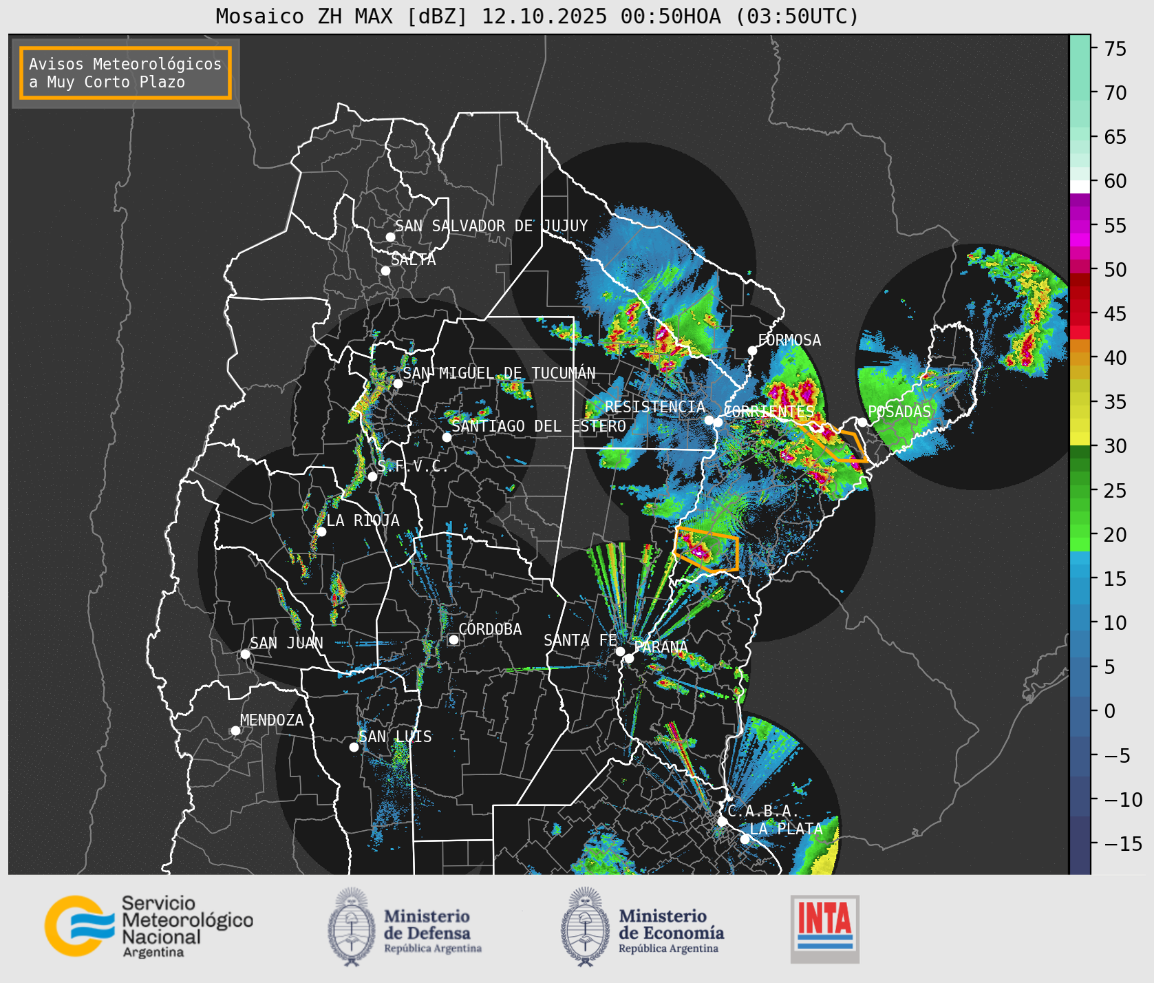Click the La Rioja city dot
This screenshot has width=1154, height=983.
coord(321,531)
